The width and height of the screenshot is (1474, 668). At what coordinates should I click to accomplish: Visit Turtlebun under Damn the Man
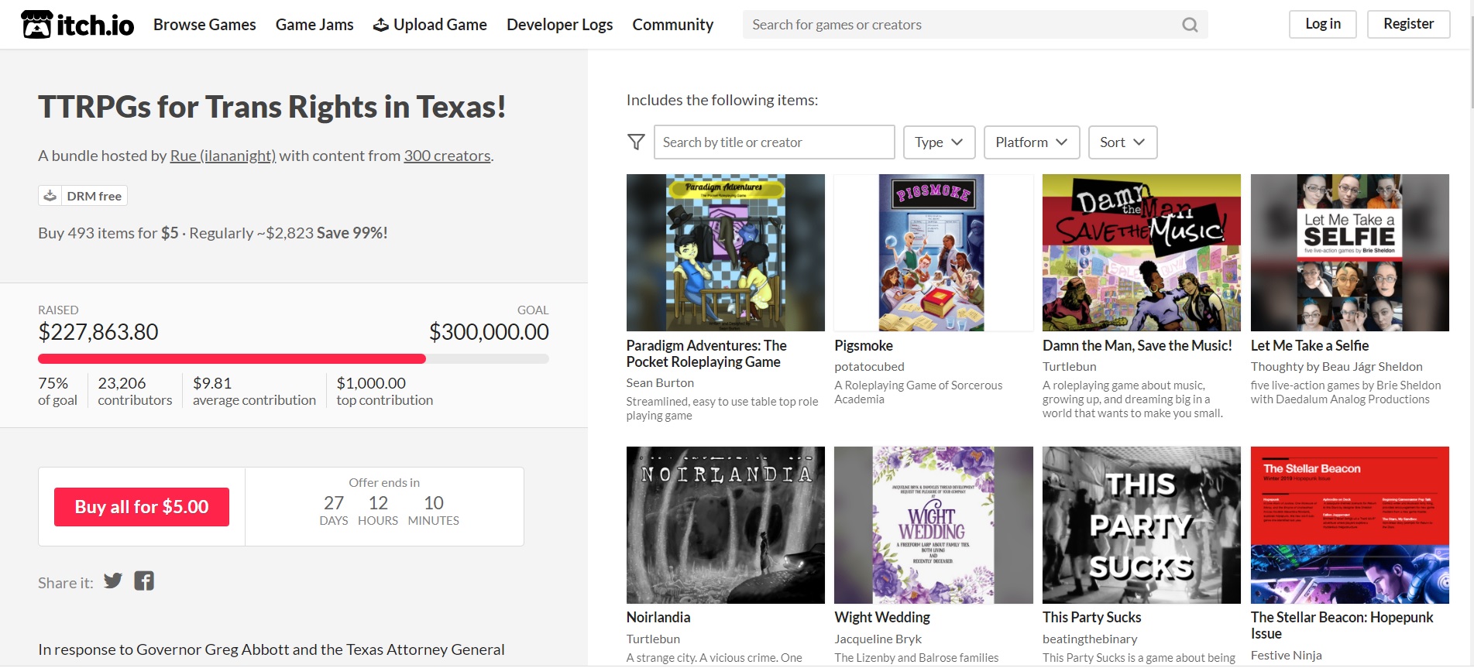click(1070, 367)
